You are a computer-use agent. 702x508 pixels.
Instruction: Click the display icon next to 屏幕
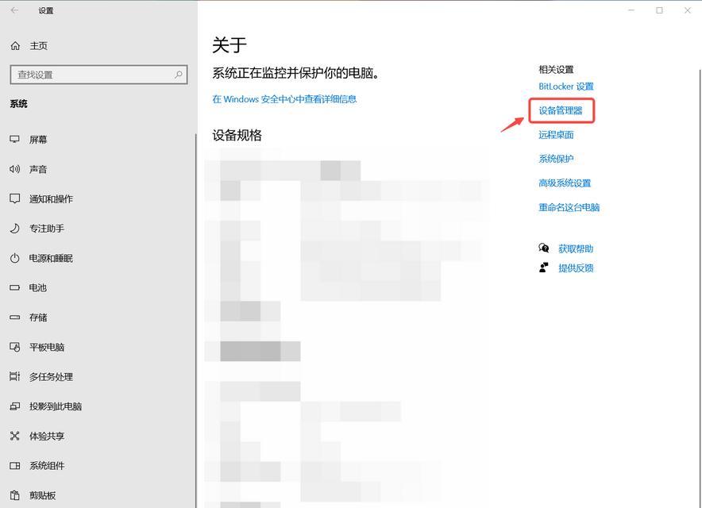pos(15,139)
